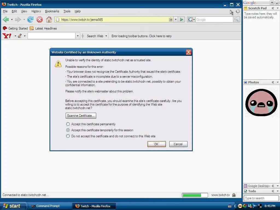Open the Forward button history dropdown
Viewport: 280px width, 210px height.
click(x=24, y=19)
